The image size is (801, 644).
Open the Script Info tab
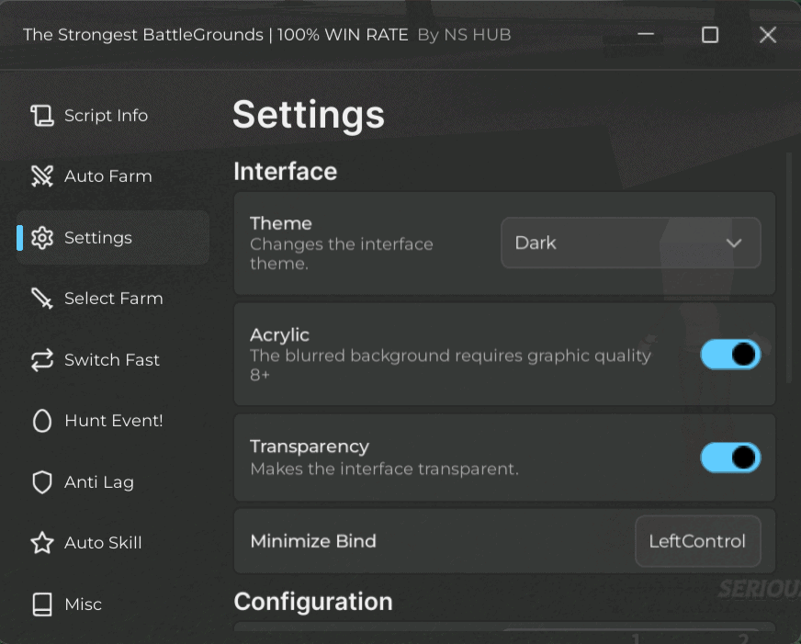112,116
